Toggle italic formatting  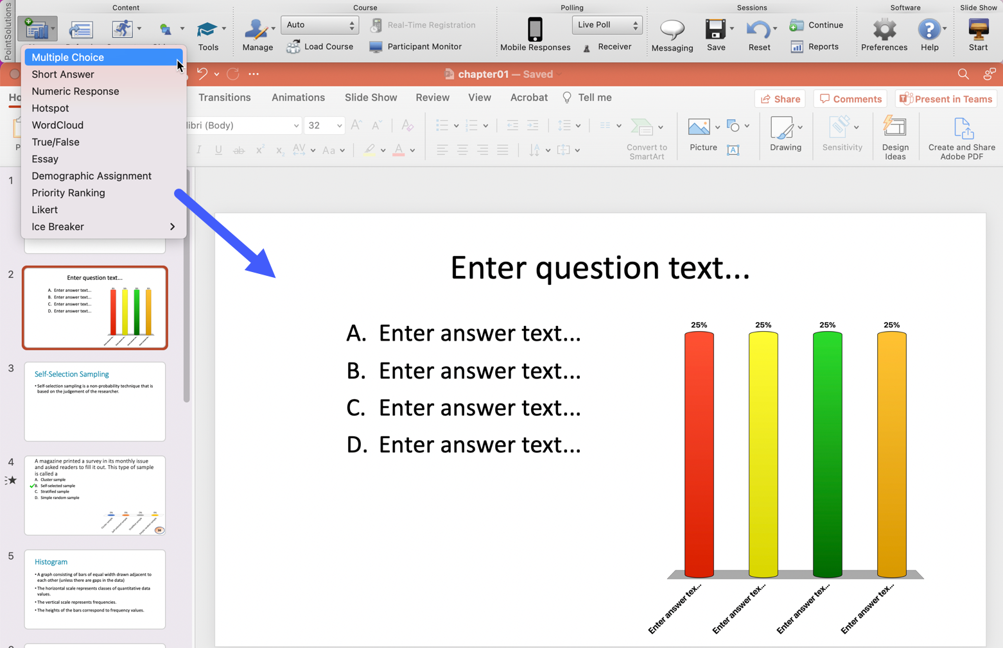(199, 149)
